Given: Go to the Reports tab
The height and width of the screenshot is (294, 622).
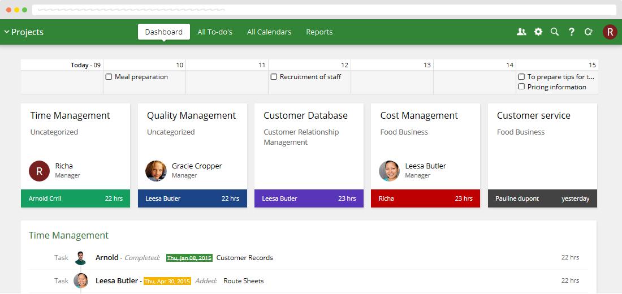Looking at the screenshot, I should (319, 32).
